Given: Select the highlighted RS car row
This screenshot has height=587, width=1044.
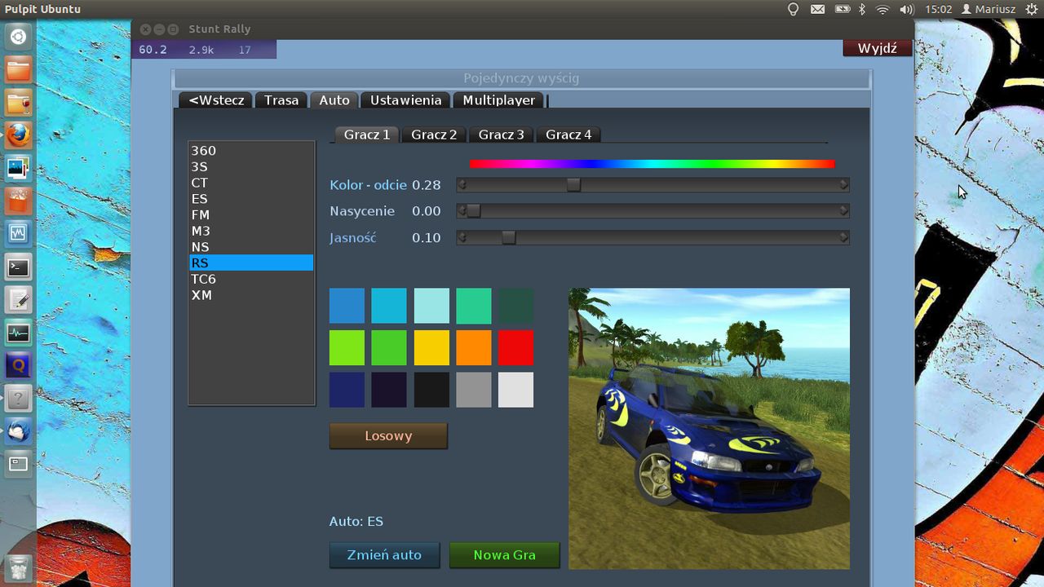Looking at the screenshot, I should pyautogui.click(x=251, y=263).
